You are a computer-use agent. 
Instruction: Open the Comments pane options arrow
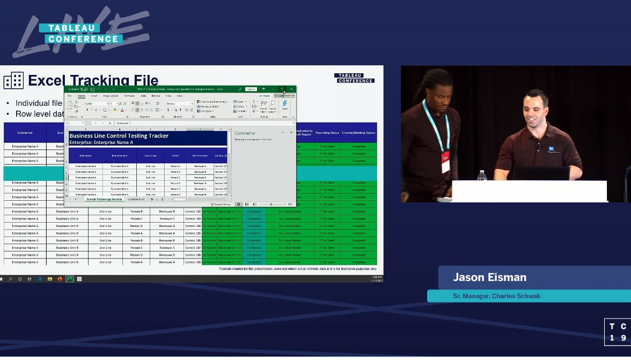(283, 132)
